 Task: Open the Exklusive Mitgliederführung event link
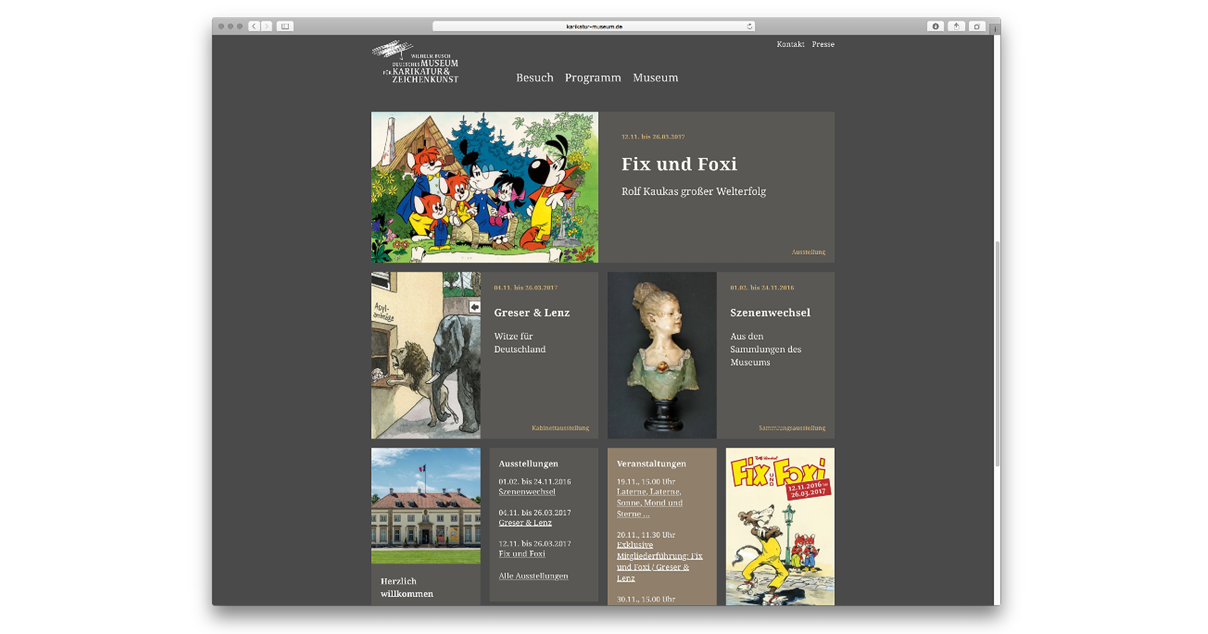coord(659,562)
